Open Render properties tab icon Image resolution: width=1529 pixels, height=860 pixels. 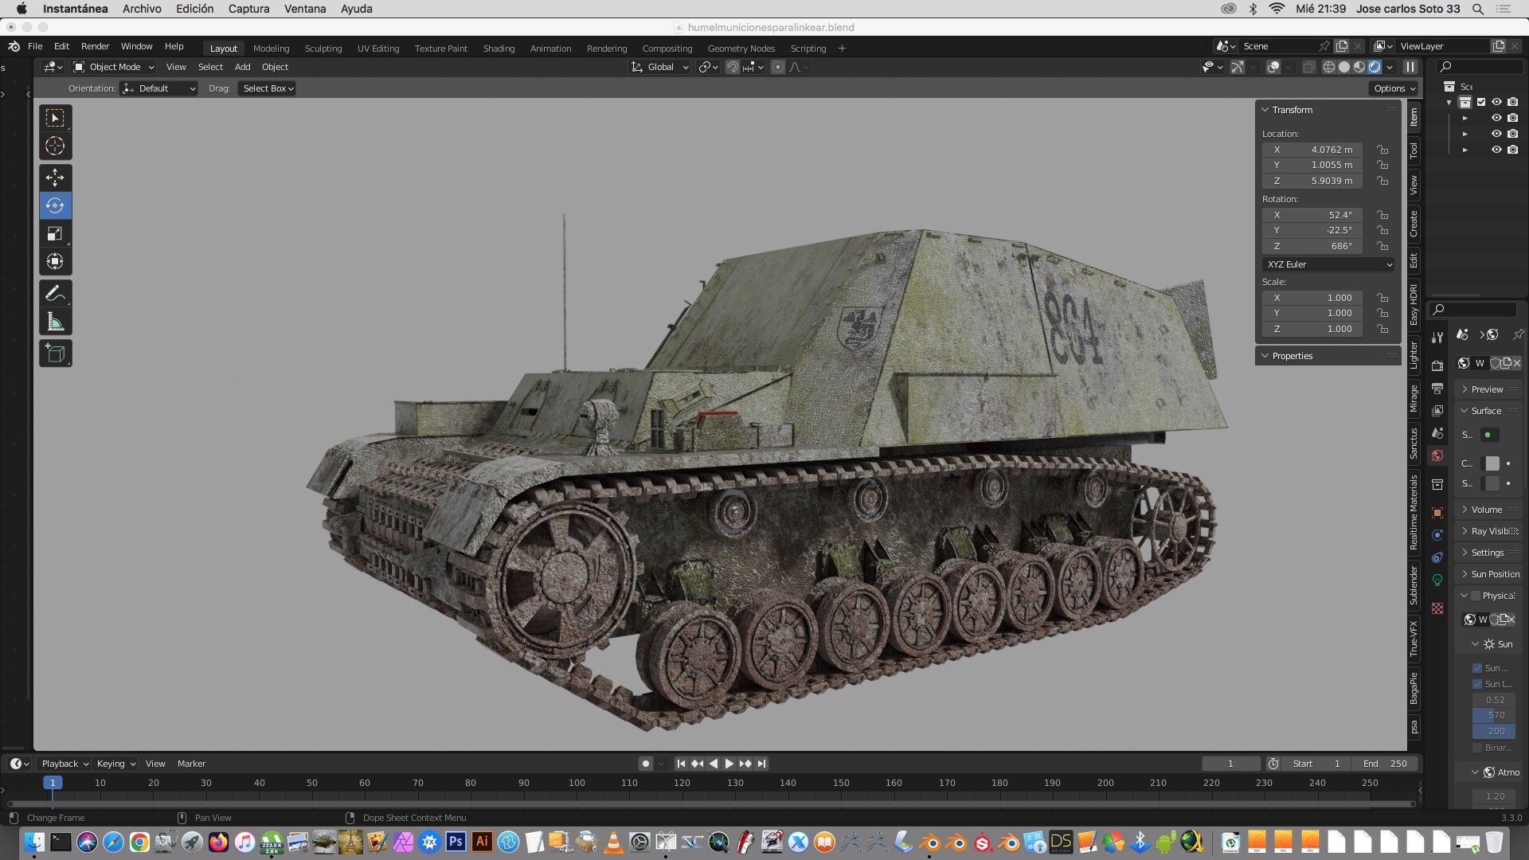(1437, 365)
